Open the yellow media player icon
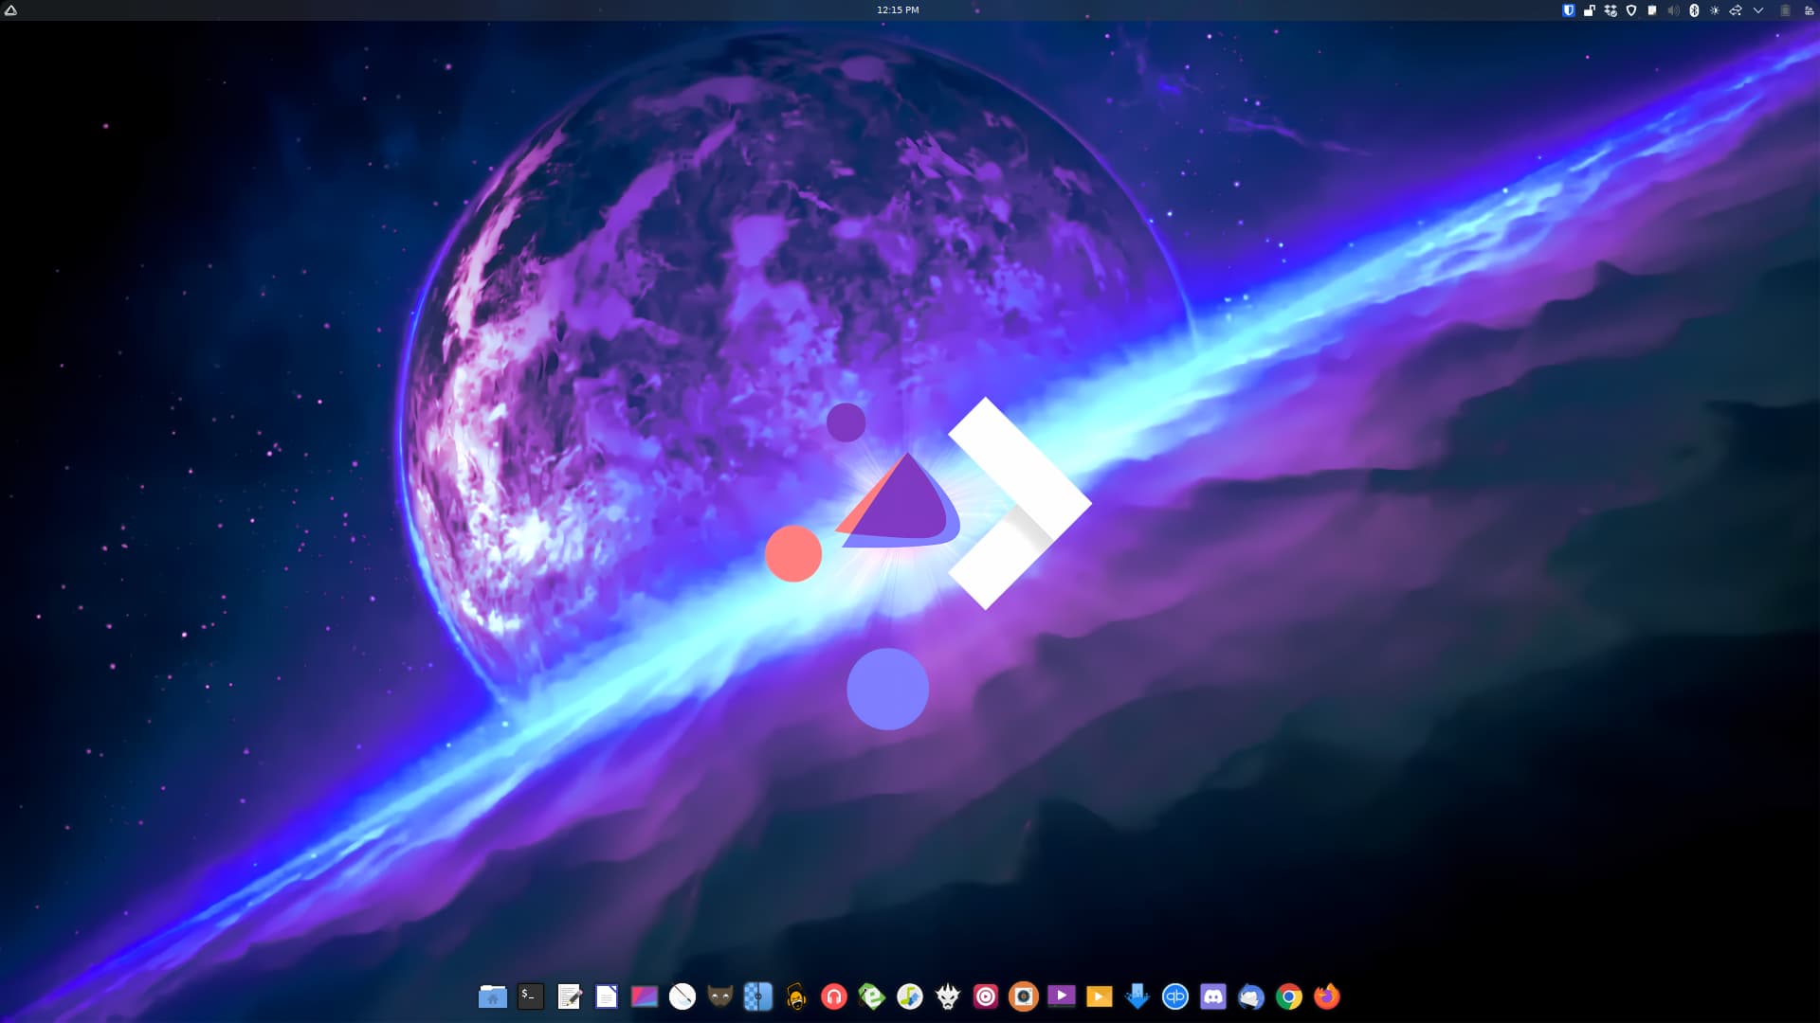Screen dimensions: 1820x1023 [1100, 996]
